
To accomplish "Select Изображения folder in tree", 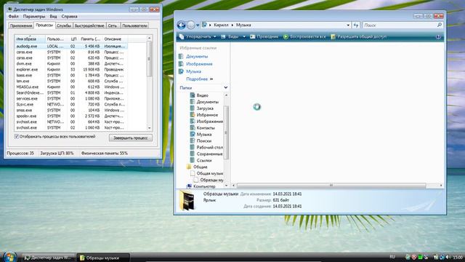I will [209, 122].
